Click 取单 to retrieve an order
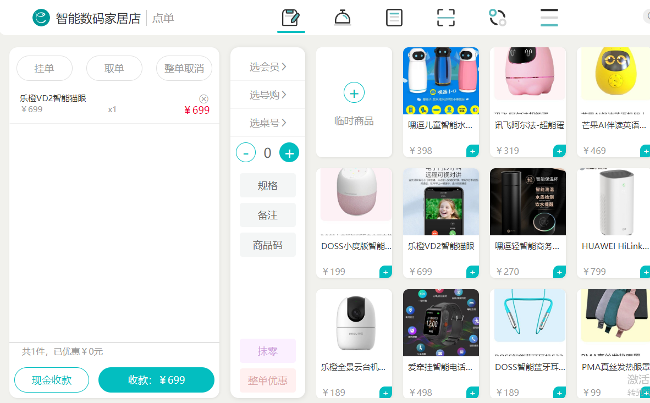The image size is (650, 403). [114, 68]
